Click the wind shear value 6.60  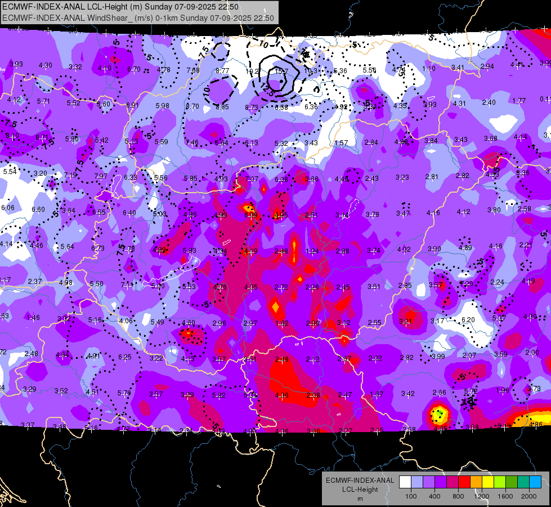tap(38, 210)
